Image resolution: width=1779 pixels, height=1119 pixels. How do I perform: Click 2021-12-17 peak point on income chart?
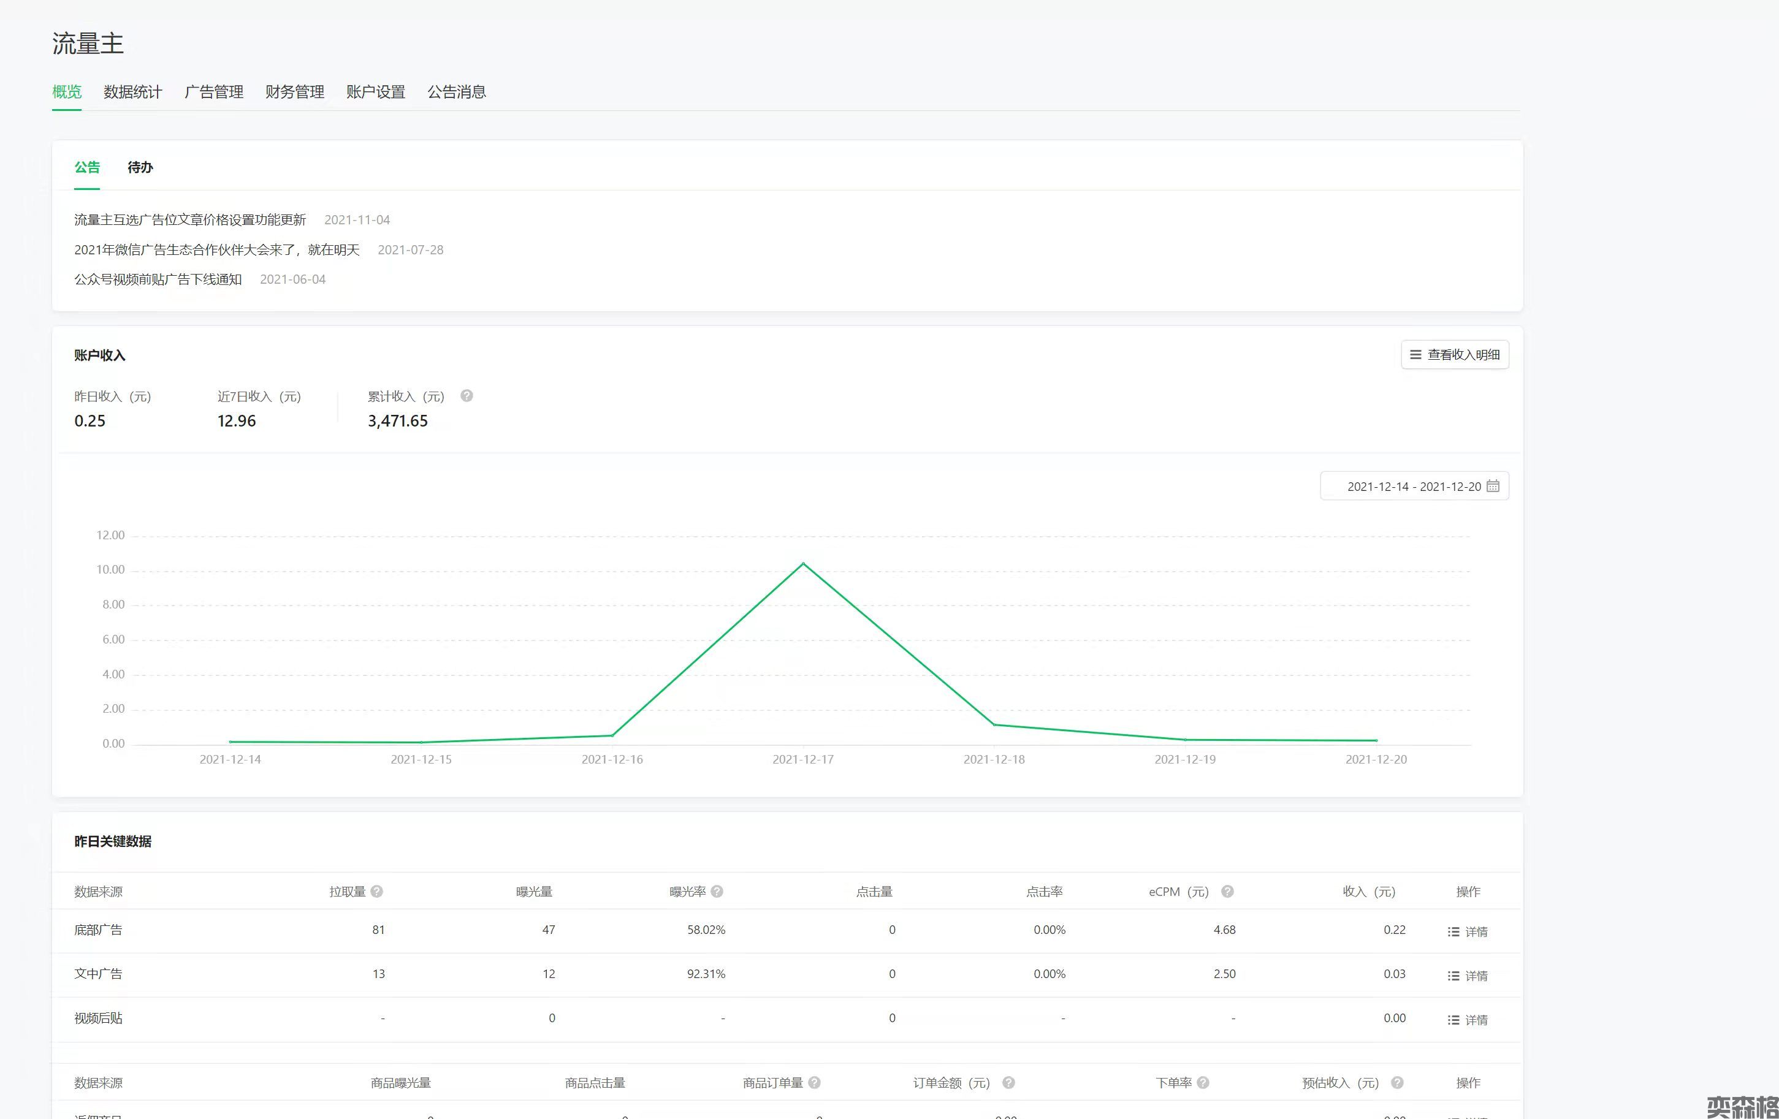(x=803, y=564)
